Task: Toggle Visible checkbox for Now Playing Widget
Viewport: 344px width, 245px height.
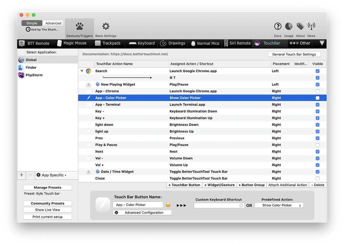Action: click(x=318, y=85)
